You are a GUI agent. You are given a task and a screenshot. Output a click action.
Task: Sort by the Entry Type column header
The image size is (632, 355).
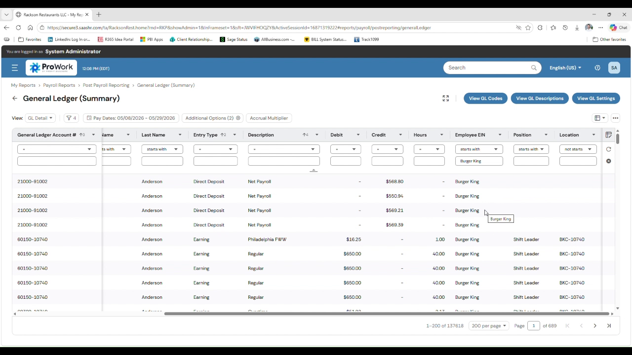tap(205, 135)
